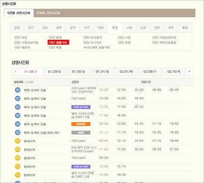Choose the 01.30/일 date
Viewport: 204px width, 183px height.
point(78,71)
